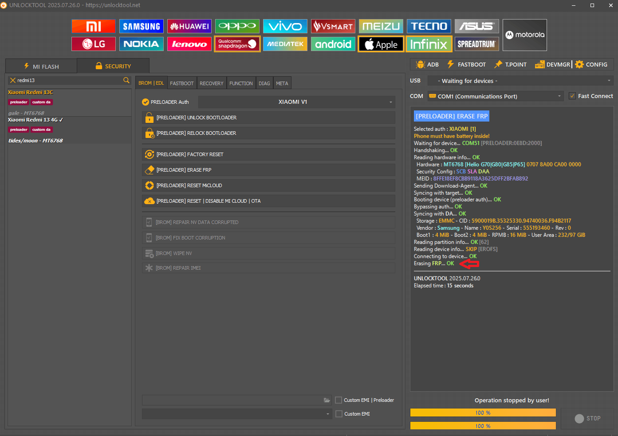This screenshot has width=618, height=436.
Task: Expand the COM1 Communications Port dropdown
Action: pyautogui.click(x=495, y=96)
